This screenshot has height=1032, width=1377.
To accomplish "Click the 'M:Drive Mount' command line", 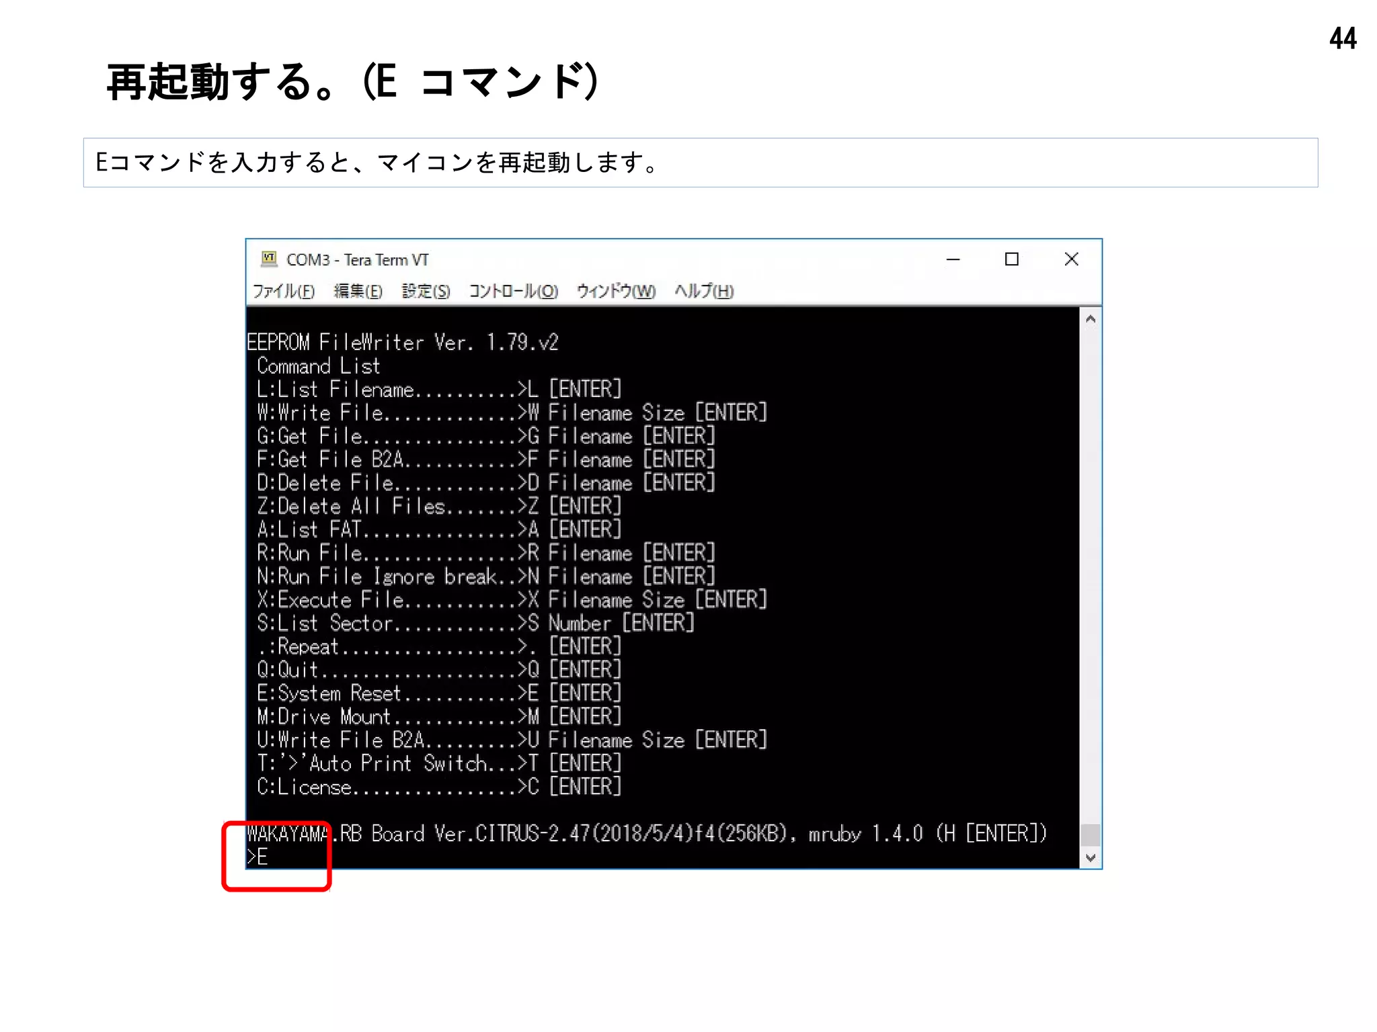I will [x=440, y=717].
